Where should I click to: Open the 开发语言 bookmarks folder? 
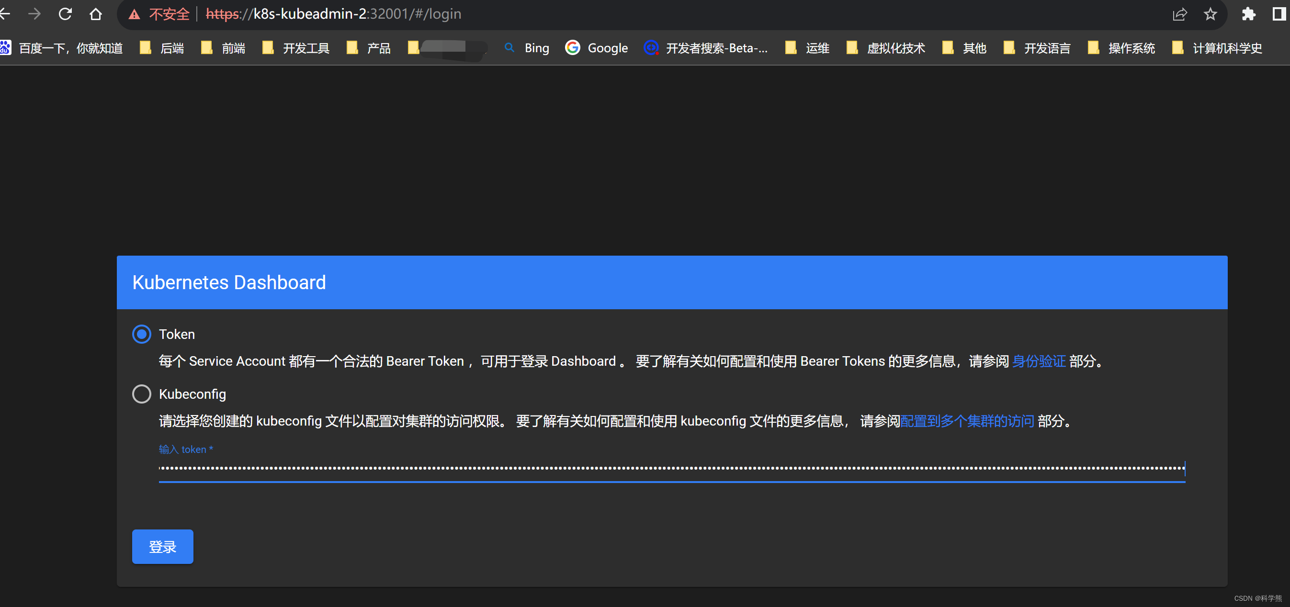tap(1037, 48)
